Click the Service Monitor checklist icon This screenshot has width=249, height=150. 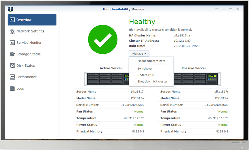tap(12, 43)
